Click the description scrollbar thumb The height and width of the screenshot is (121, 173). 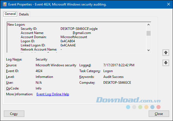point(148,33)
